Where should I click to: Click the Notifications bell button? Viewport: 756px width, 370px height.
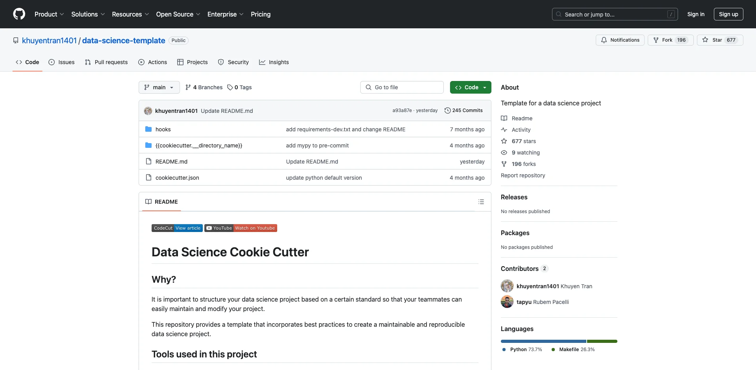pyautogui.click(x=620, y=40)
